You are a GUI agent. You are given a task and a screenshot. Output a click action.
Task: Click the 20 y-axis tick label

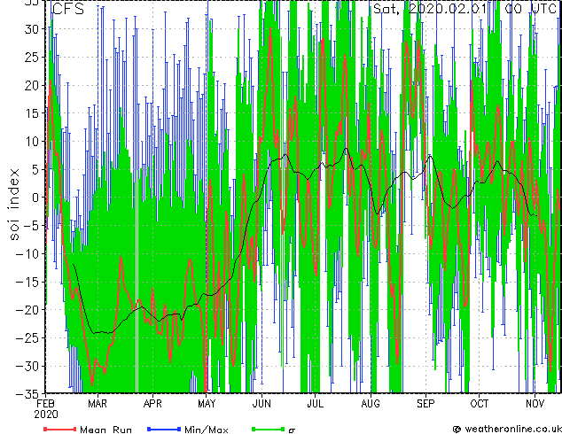[x=32, y=85]
